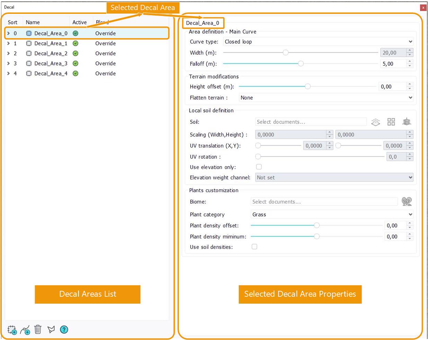The height and width of the screenshot is (340, 428).
Task: Click the Height offset value field
Action: coord(392,87)
